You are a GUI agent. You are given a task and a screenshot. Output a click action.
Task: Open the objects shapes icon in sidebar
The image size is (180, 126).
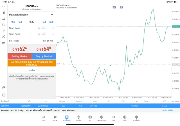click(x=4, y=37)
